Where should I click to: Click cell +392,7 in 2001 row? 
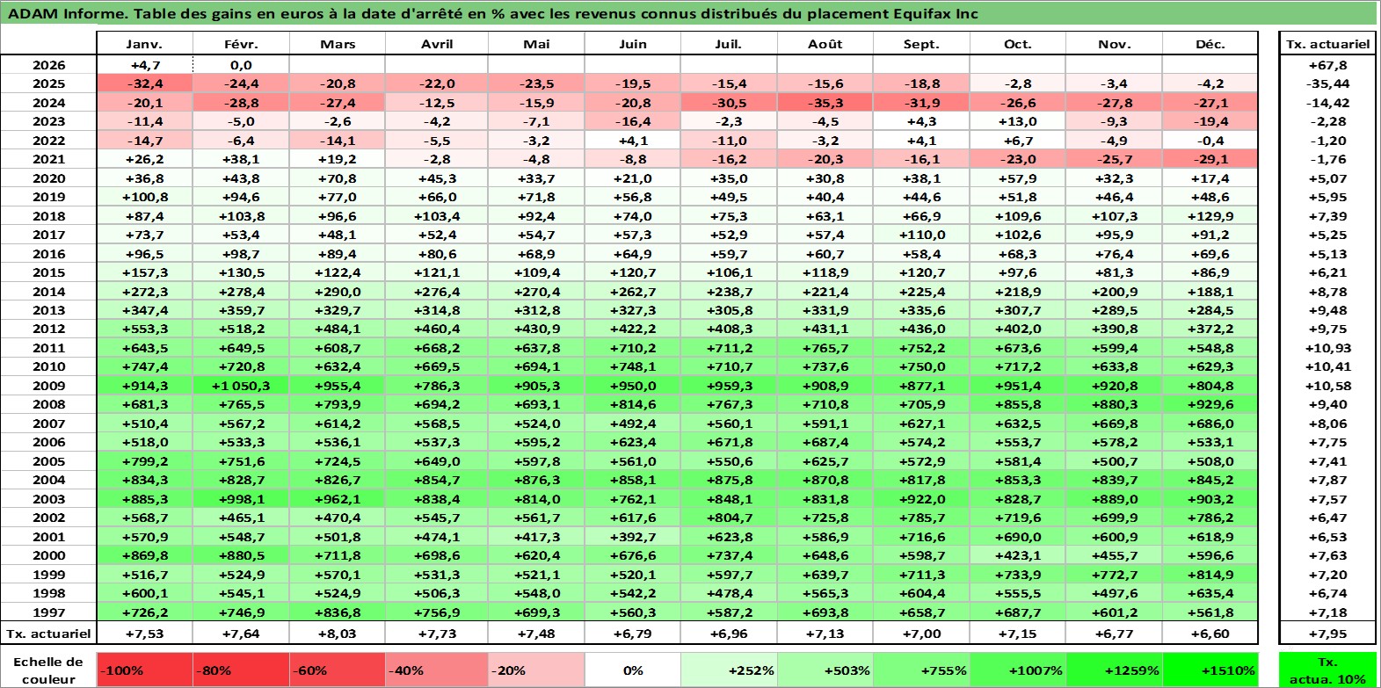pos(632,537)
